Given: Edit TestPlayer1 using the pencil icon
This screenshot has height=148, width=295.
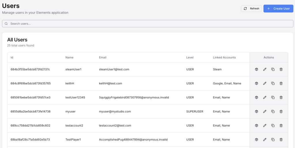Looking at the screenshot, I should [x=265, y=140].
